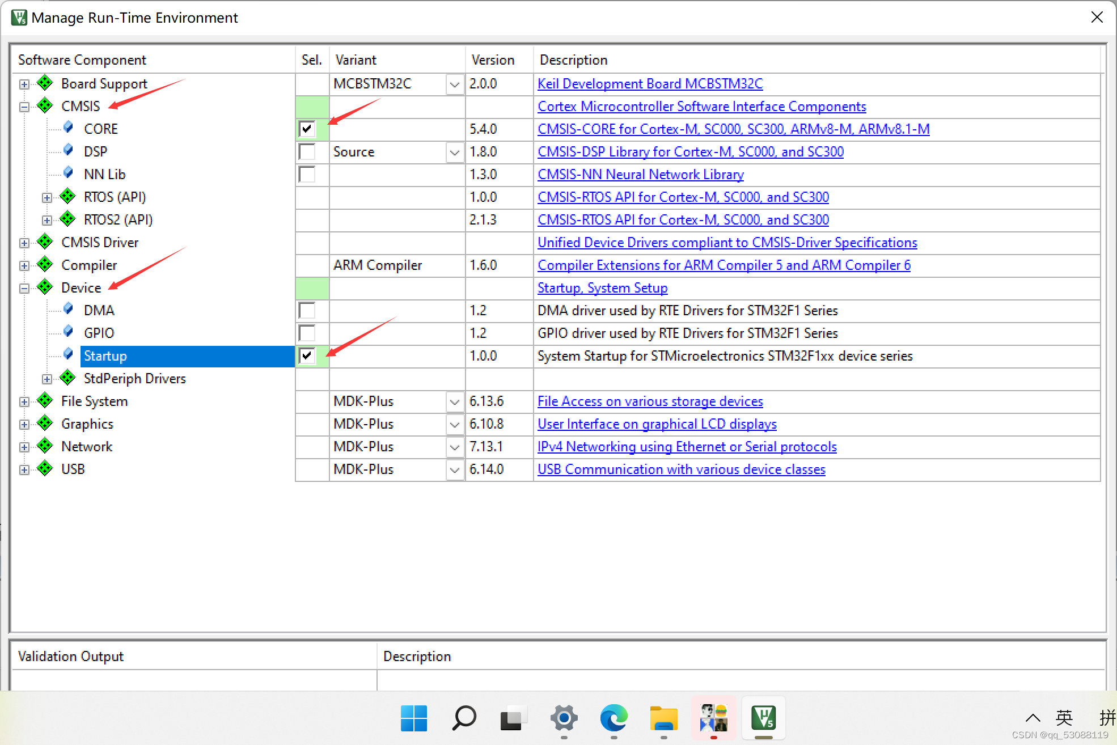Viewport: 1117px width, 745px height.
Task: Open Microsoft Edge from the taskbar
Action: tap(613, 719)
